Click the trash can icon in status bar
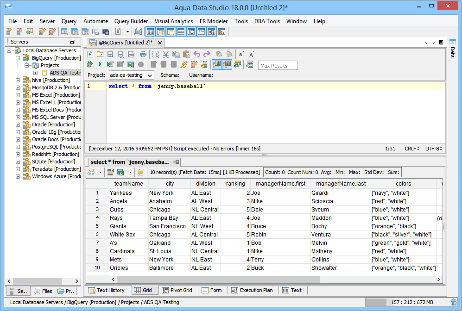 [454, 302]
